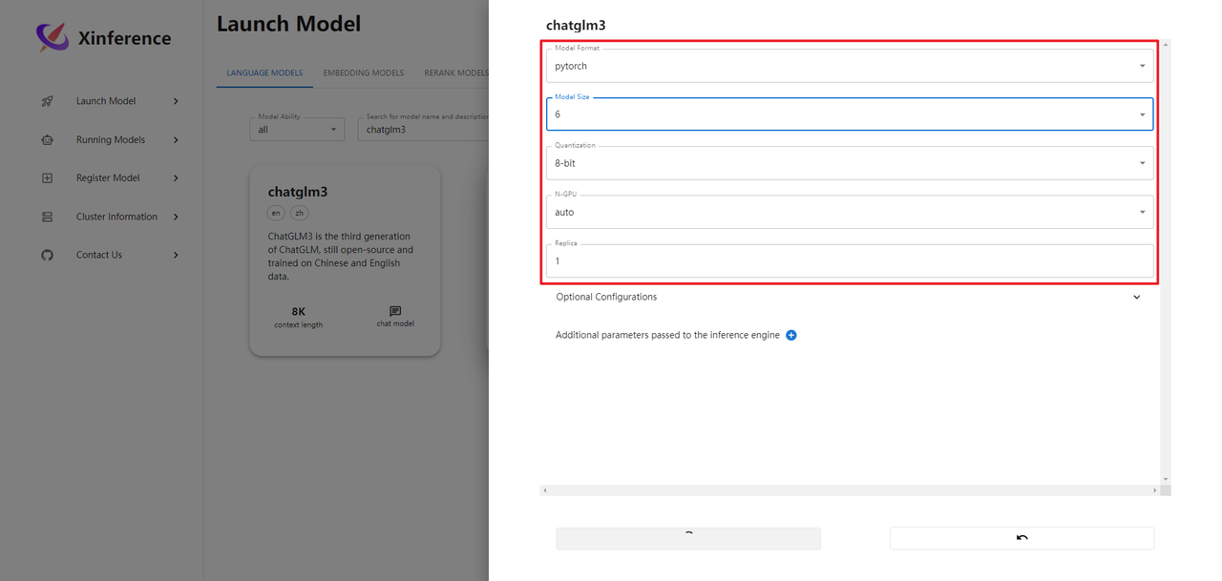The width and height of the screenshot is (1222, 581).
Task: Open the Quantization dropdown
Action: tap(849, 163)
